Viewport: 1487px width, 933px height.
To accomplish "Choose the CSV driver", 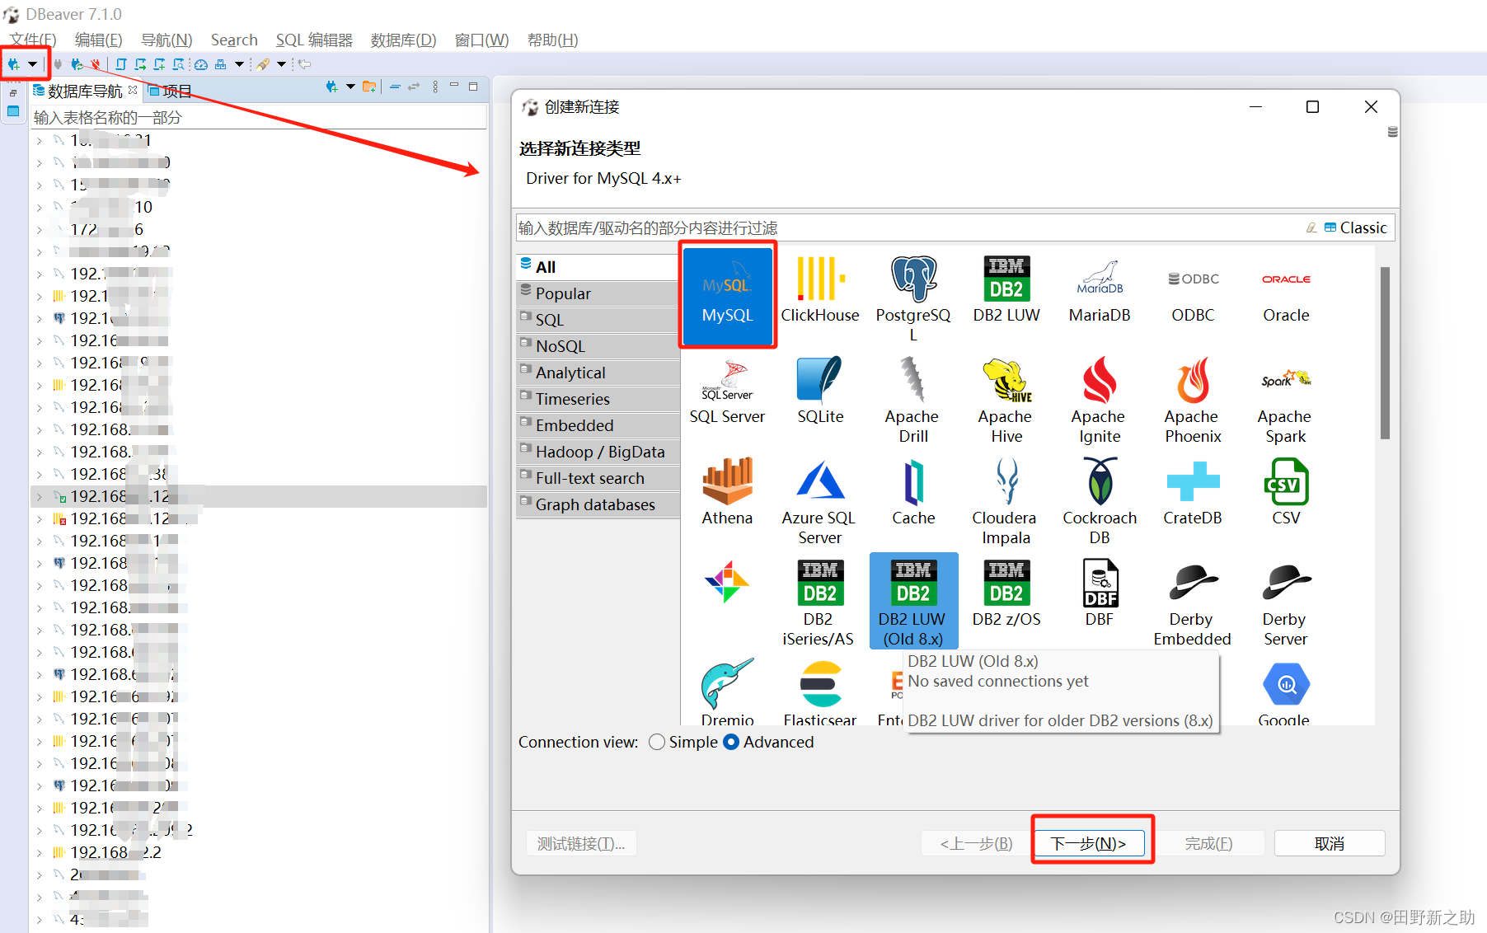I will [x=1286, y=493].
